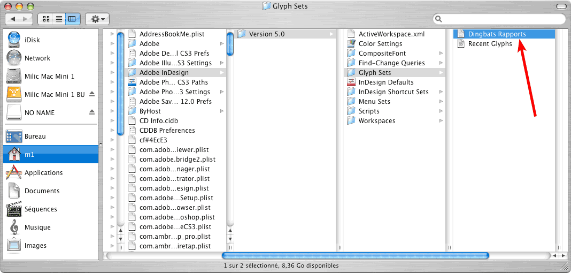The height and width of the screenshot is (273, 571).
Task: Open the Scripts folder
Action: pyautogui.click(x=369, y=111)
